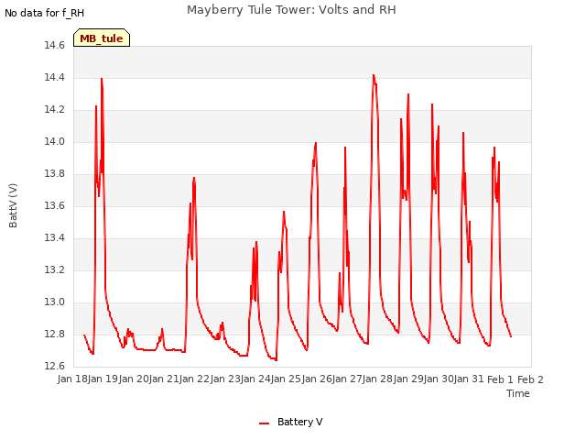Click the Feb 1 x-axis label
Screen dimensions: 586x440
click(501, 379)
